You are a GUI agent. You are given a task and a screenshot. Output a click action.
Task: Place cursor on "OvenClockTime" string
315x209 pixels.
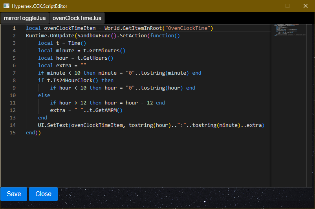click(x=189, y=28)
